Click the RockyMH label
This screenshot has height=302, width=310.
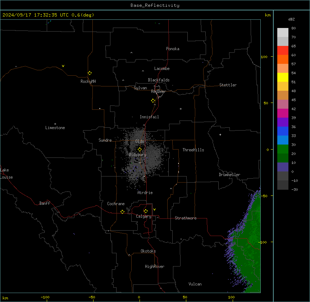coord(88,81)
